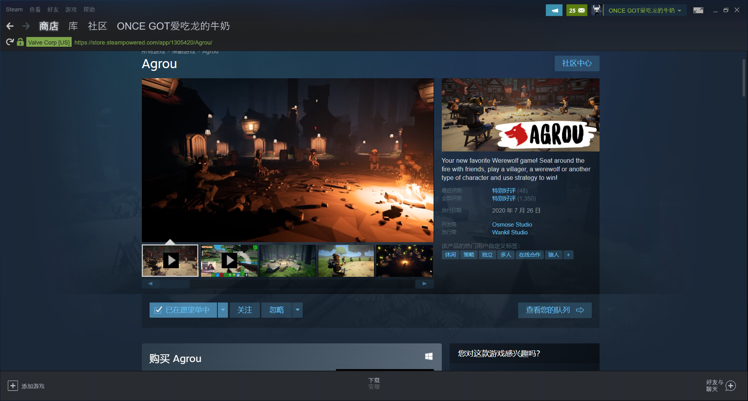Image resolution: width=748 pixels, height=401 pixels.
Task: Click the page vertical scrollbar
Action: point(743,78)
